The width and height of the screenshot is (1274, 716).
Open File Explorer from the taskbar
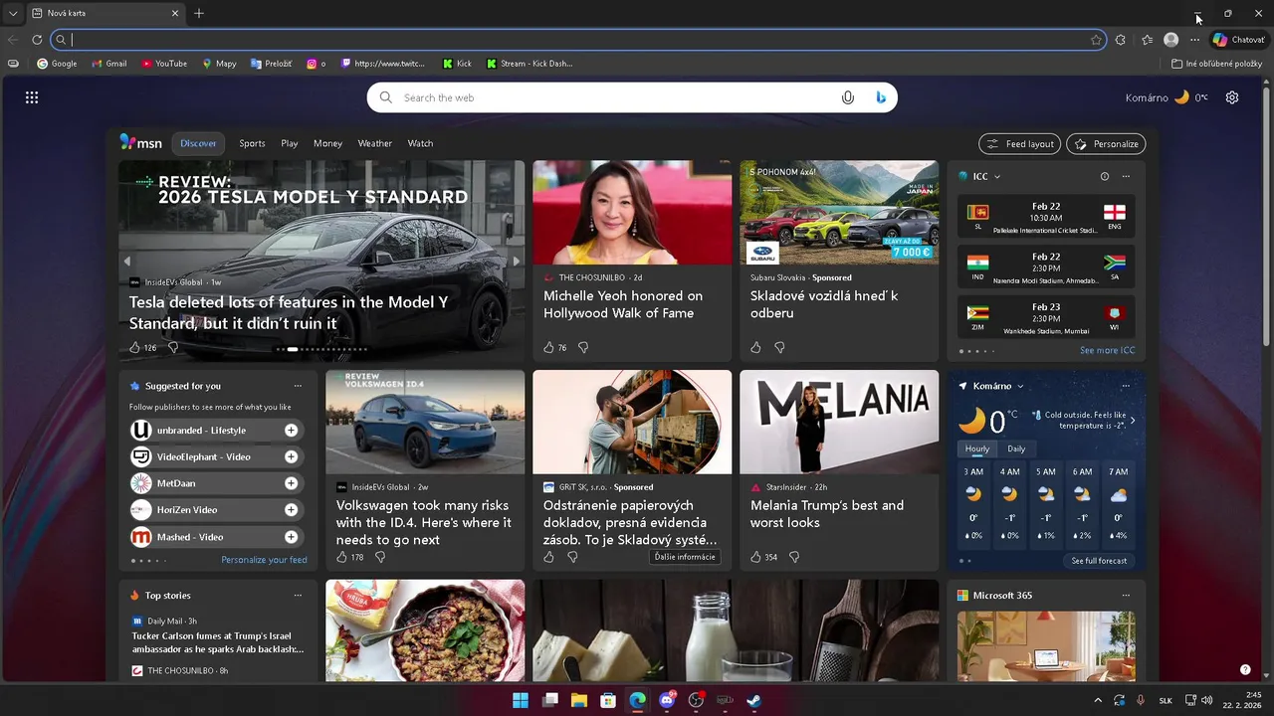click(x=579, y=700)
